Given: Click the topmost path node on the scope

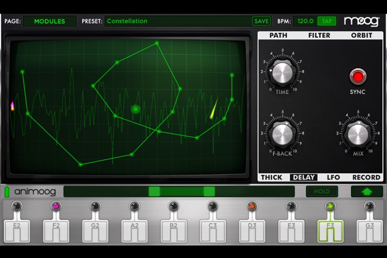Looking at the screenshot, I should pyautogui.click(x=157, y=43).
